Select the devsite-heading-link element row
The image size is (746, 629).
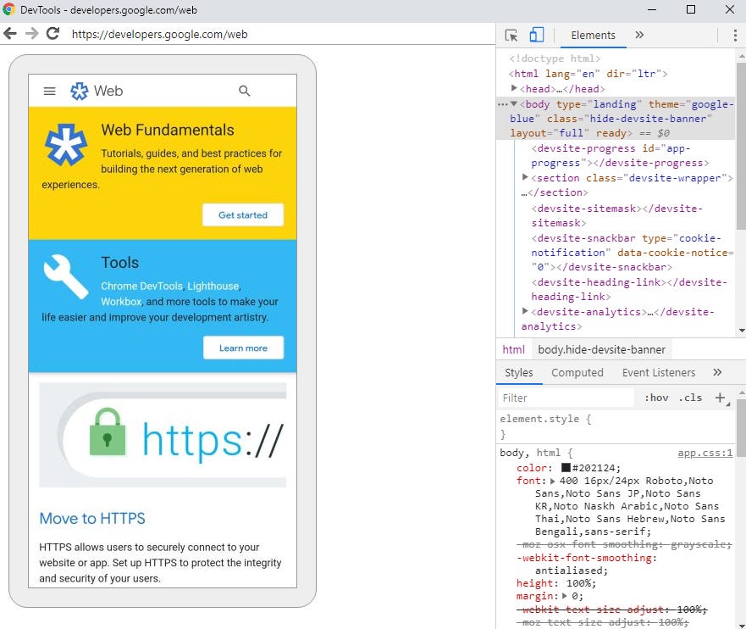629,290
